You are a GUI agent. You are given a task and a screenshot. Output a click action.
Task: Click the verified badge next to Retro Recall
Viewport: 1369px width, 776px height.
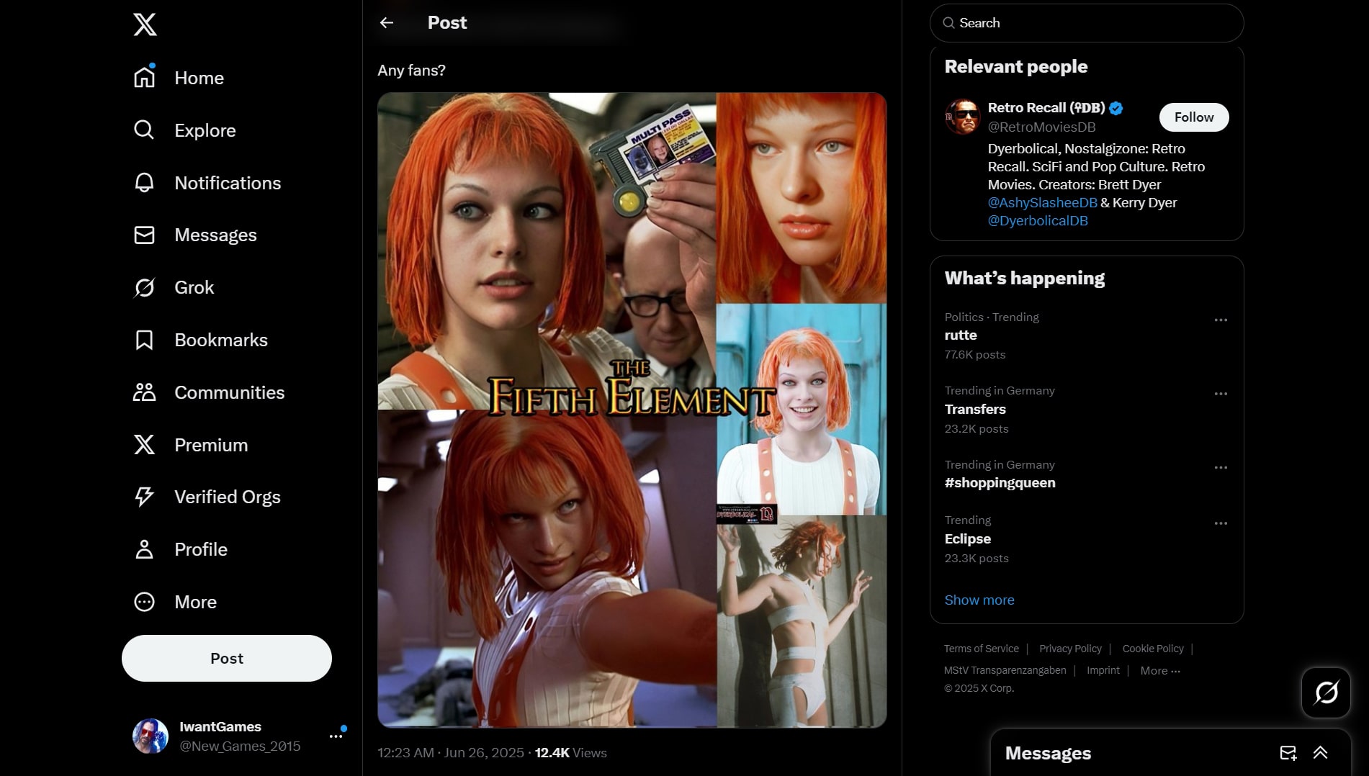coord(1116,108)
